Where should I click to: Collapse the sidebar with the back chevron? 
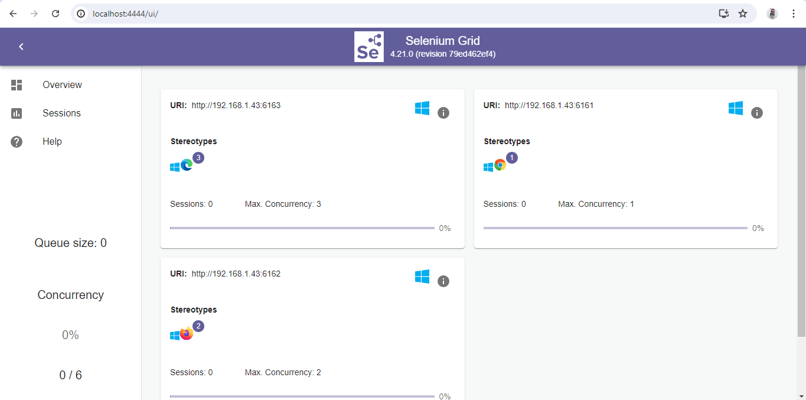pos(21,46)
